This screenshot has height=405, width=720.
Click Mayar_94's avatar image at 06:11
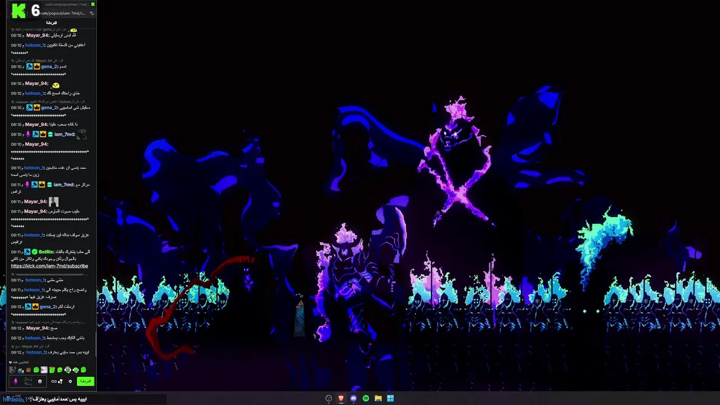click(x=53, y=201)
